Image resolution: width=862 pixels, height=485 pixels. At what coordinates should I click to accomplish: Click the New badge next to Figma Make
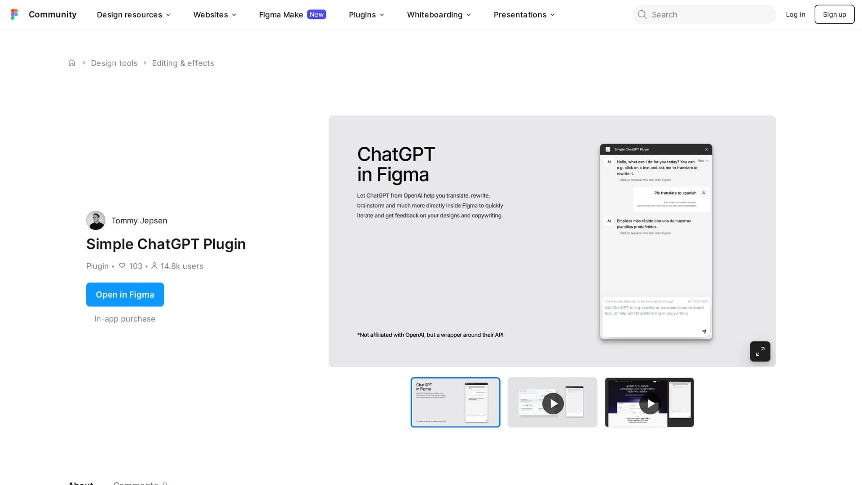coord(317,14)
